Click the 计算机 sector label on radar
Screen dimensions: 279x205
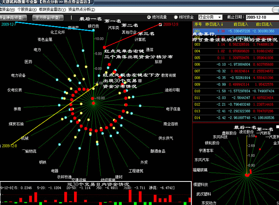(x=140, y=39)
